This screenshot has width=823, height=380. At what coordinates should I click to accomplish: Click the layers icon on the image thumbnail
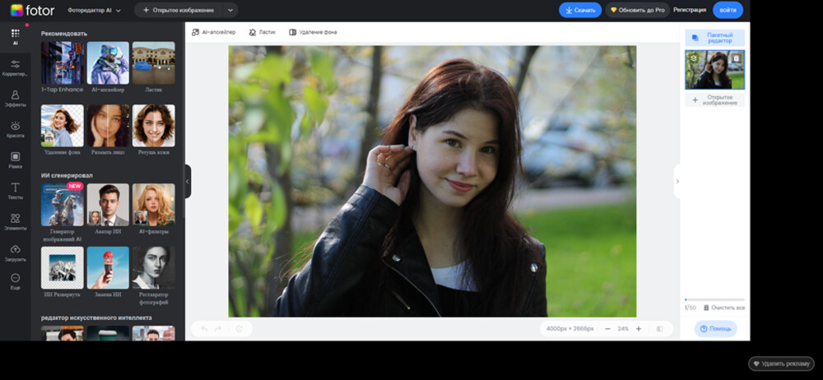[x=694, y=58]
